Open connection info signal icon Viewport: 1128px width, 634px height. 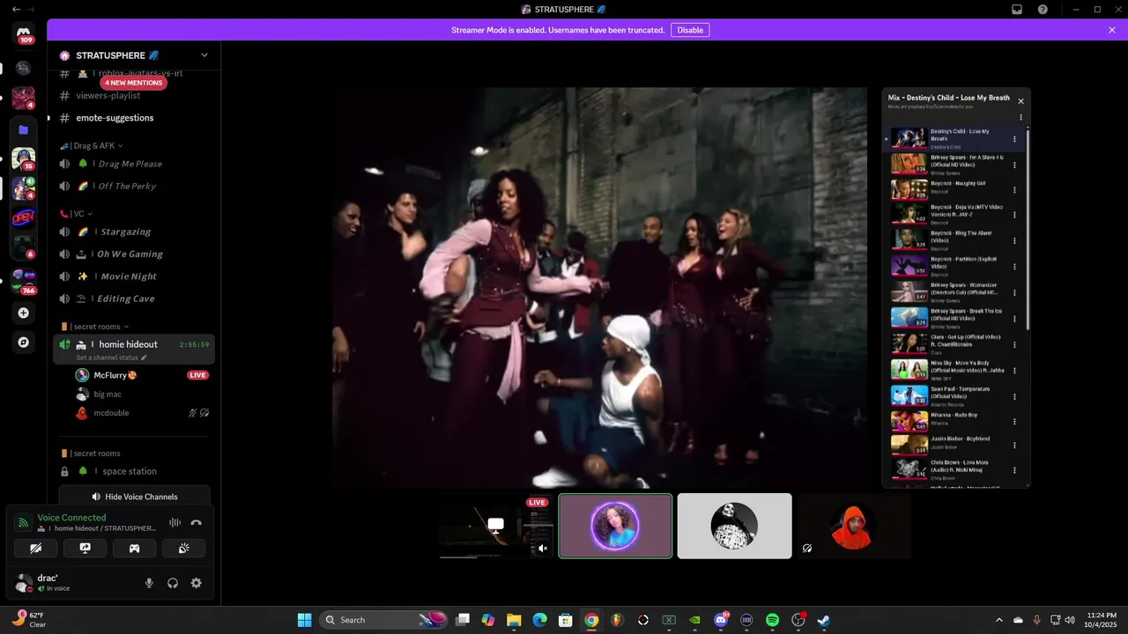24,522
